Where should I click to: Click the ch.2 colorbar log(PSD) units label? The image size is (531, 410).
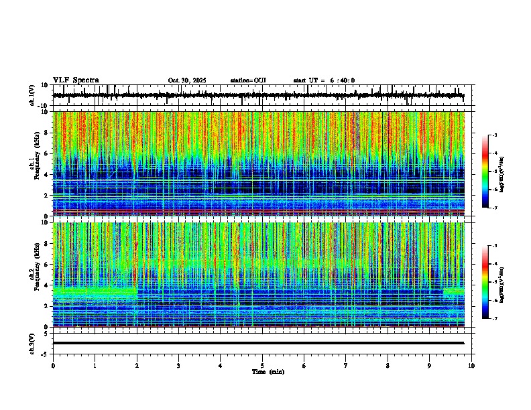point(501,285)
